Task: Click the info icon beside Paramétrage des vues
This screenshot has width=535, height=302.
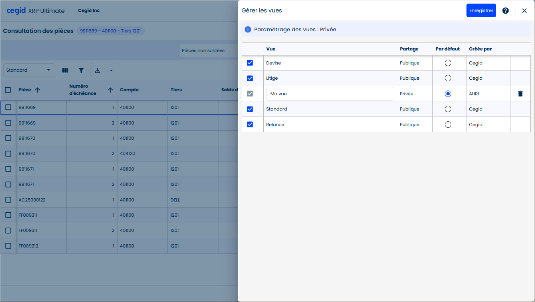Action: click(248, 30)
